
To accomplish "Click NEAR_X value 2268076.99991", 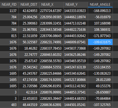I will [x=51, y=92].
